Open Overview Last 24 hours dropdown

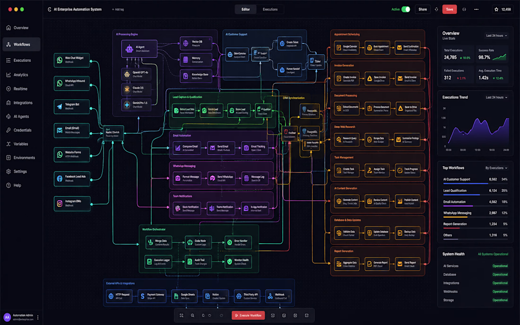pos(496,35)
